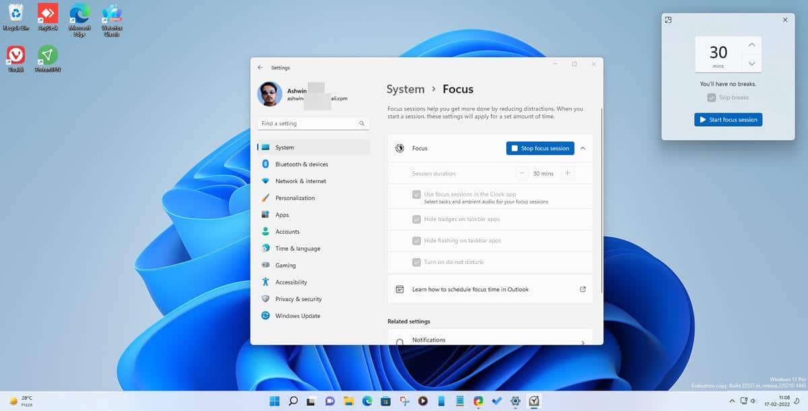
Task: Open the Waterfox Classic desktop shortcut
Action: [111, 19]
